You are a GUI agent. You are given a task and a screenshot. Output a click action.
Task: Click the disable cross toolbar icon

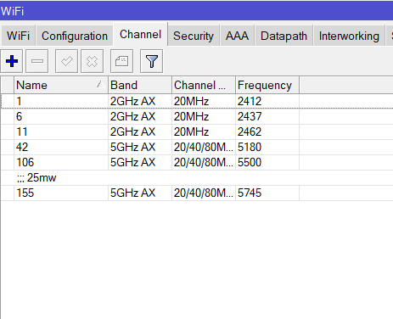point(92,61)
